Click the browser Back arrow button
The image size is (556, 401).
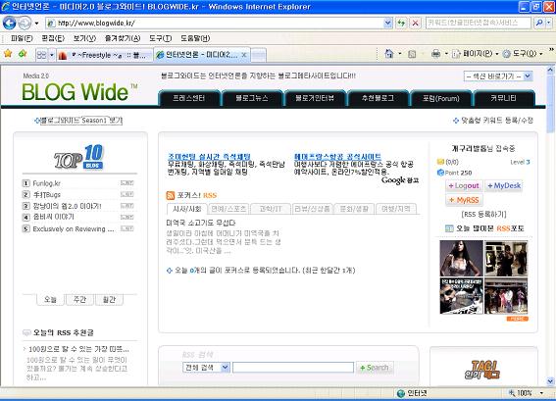click(x=10, y=24)
